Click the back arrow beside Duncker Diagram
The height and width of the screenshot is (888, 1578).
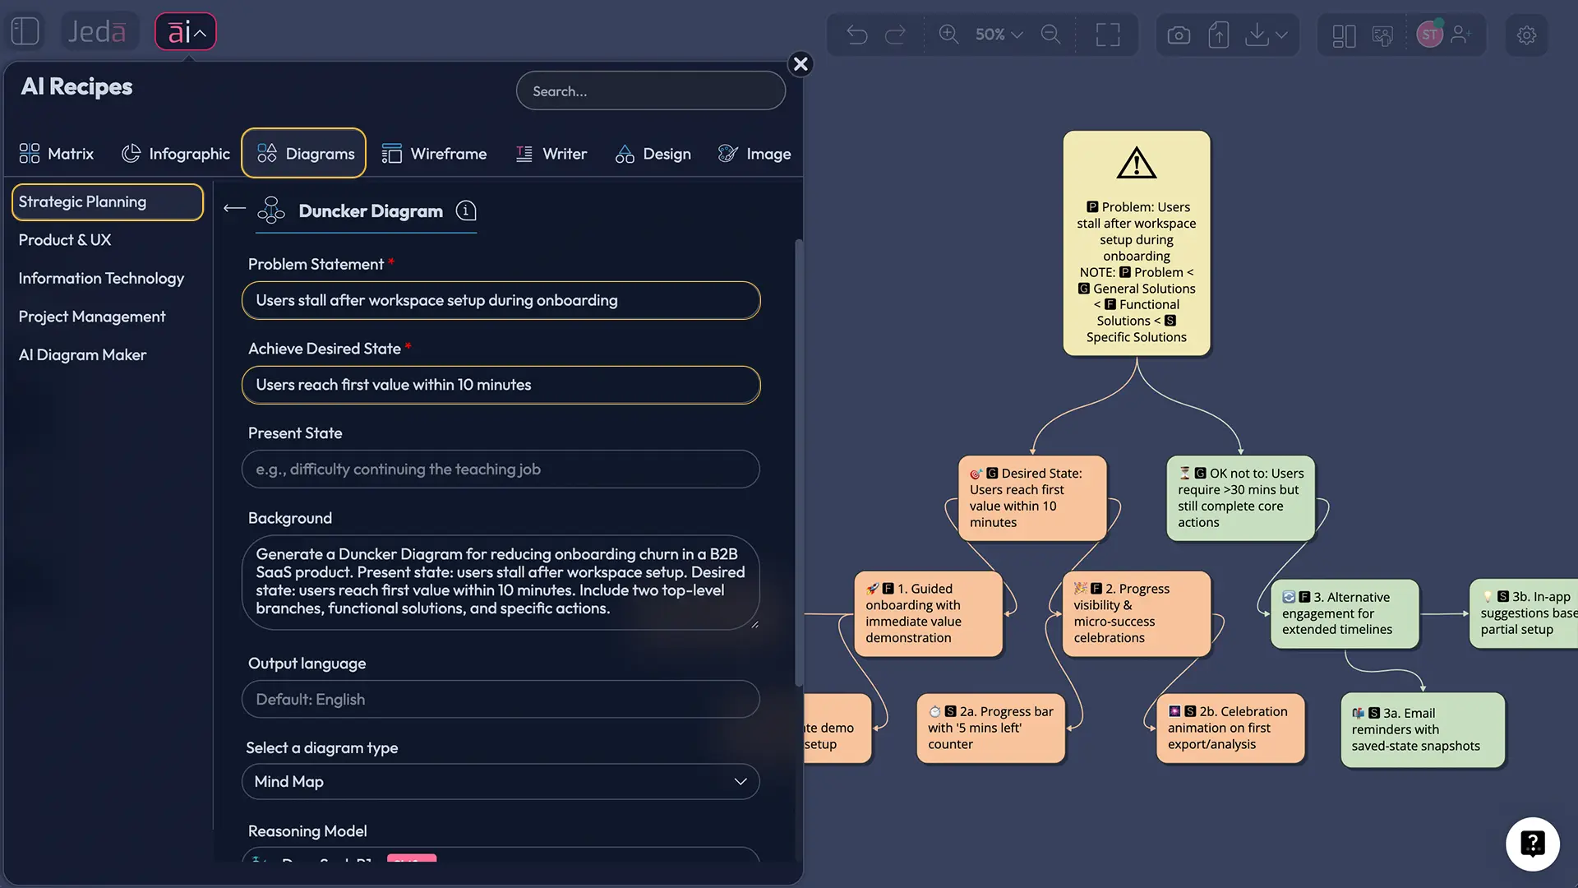coord(233,208)
